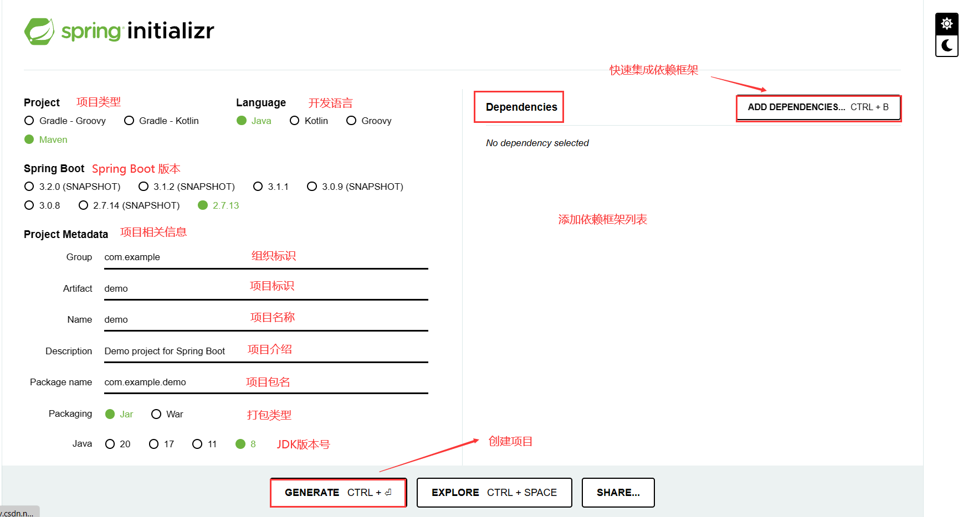963x517 pixels.
Task: Click the 'No dependency selected' text
Action: pos(537,143)
